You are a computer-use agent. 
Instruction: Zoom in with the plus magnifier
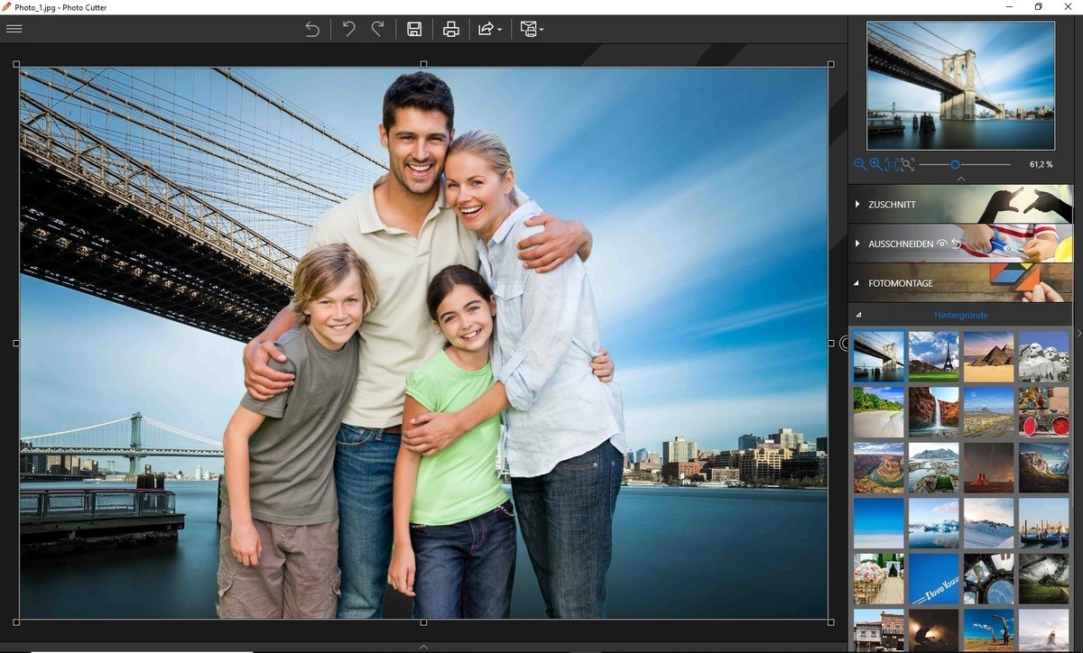pyautogui.click(x=875, y=164)
